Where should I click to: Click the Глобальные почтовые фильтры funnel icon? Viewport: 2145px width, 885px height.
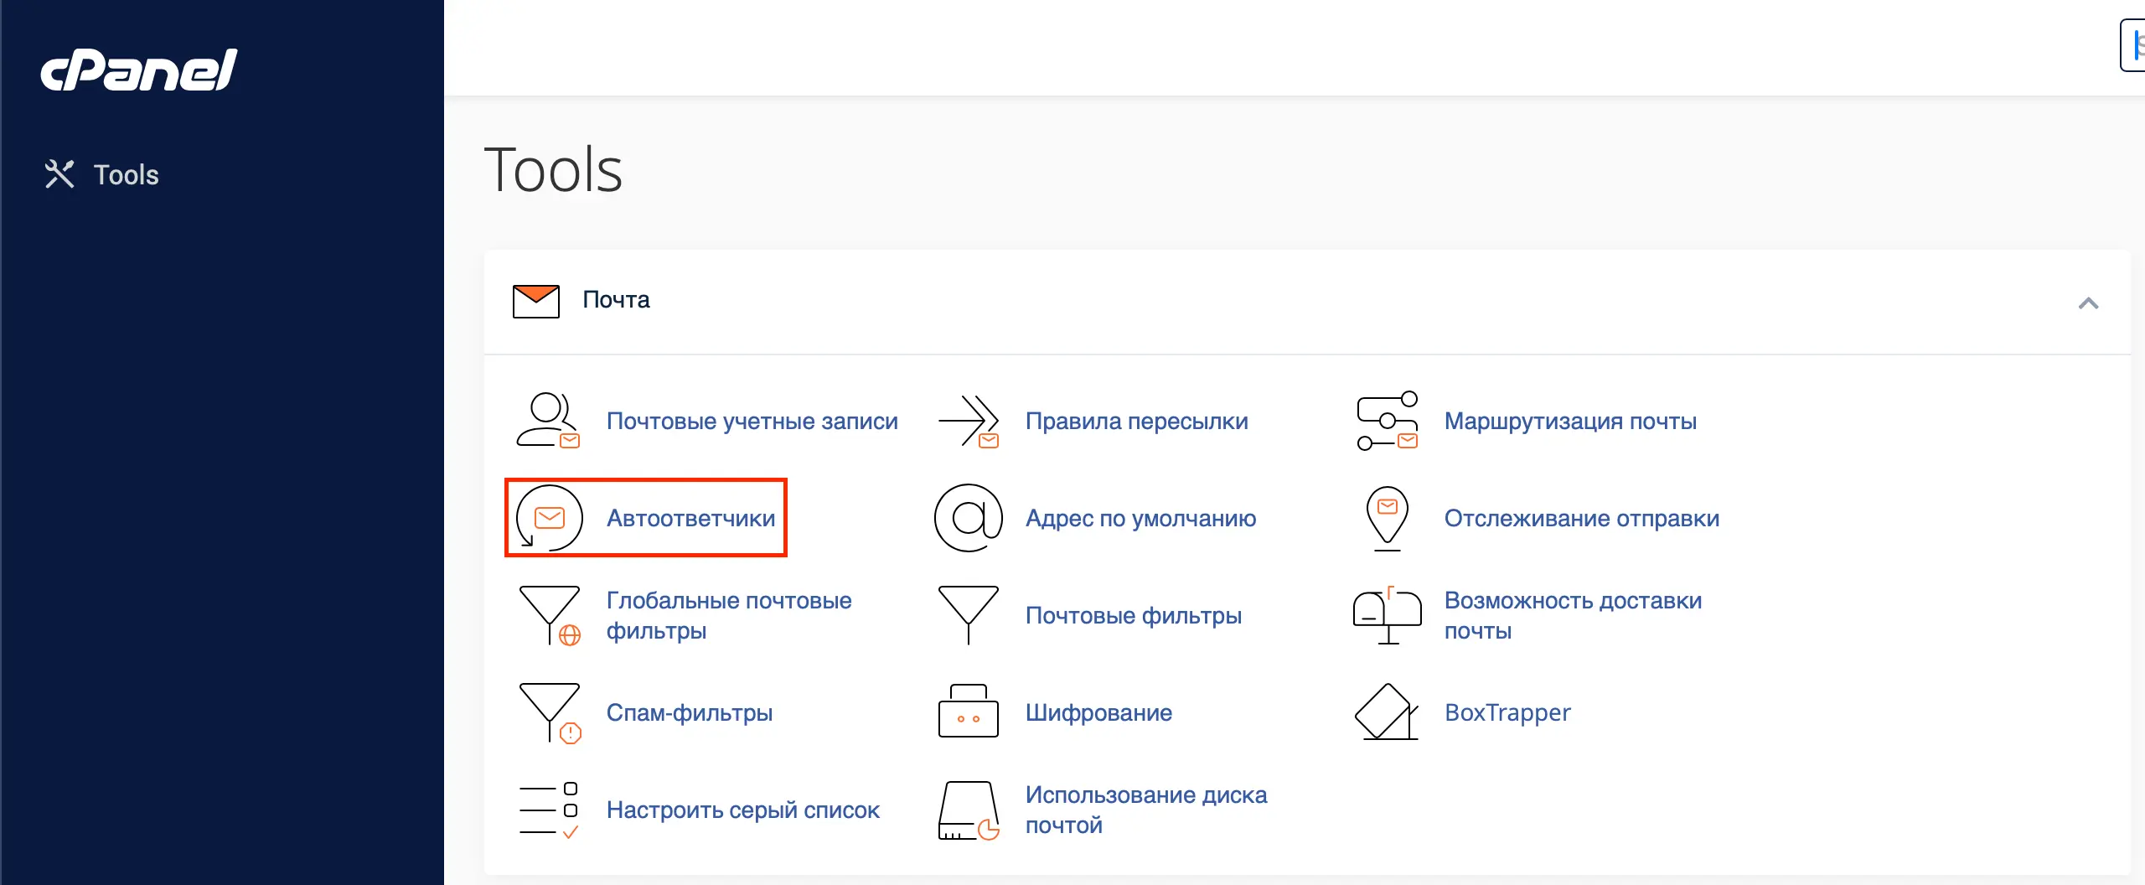pos(550,615)
